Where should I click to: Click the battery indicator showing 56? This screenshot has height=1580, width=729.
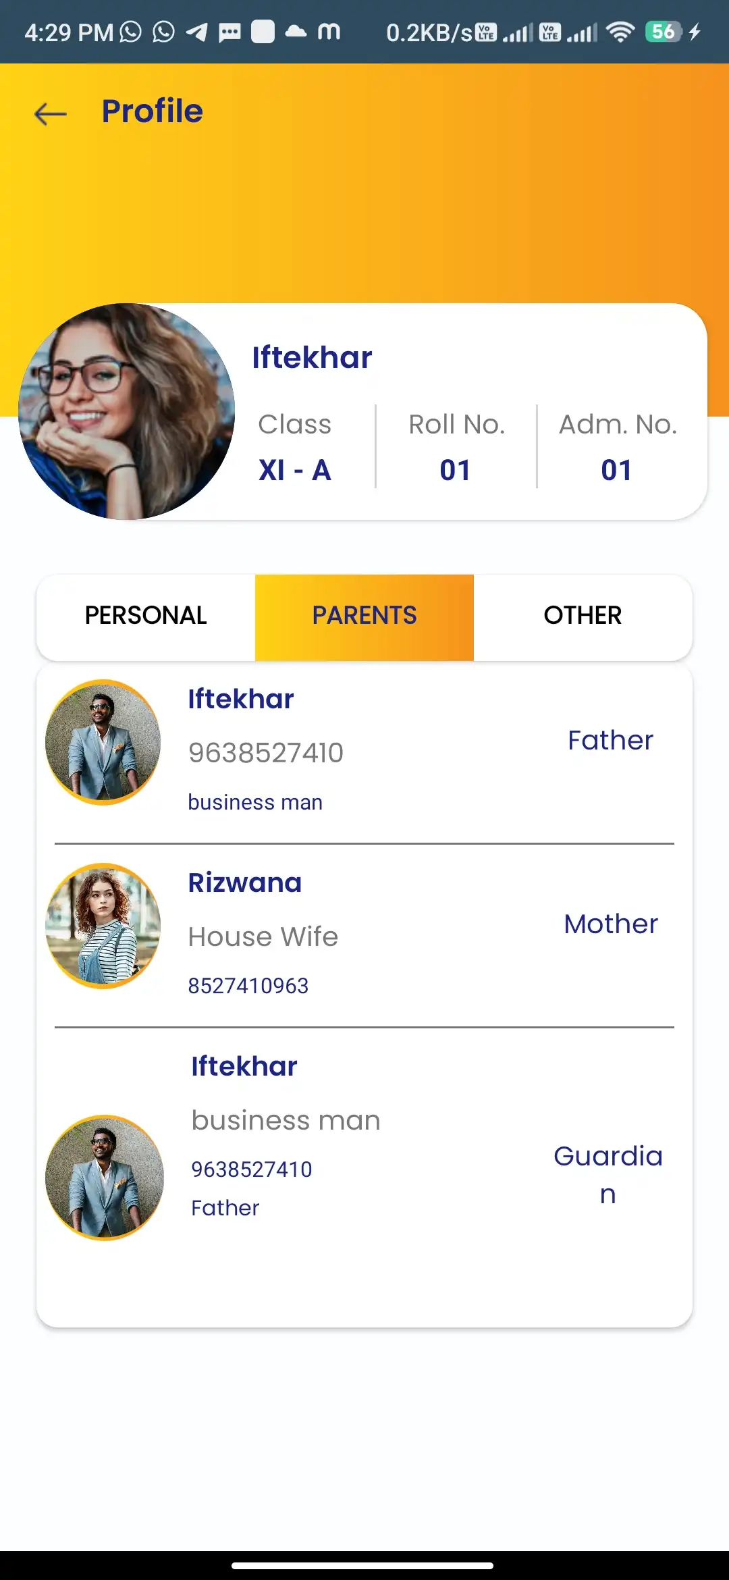click(x=662, y=30)
